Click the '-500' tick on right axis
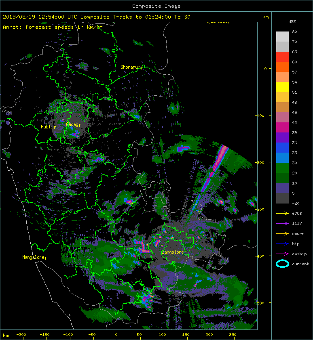 (x=259, y=303)
